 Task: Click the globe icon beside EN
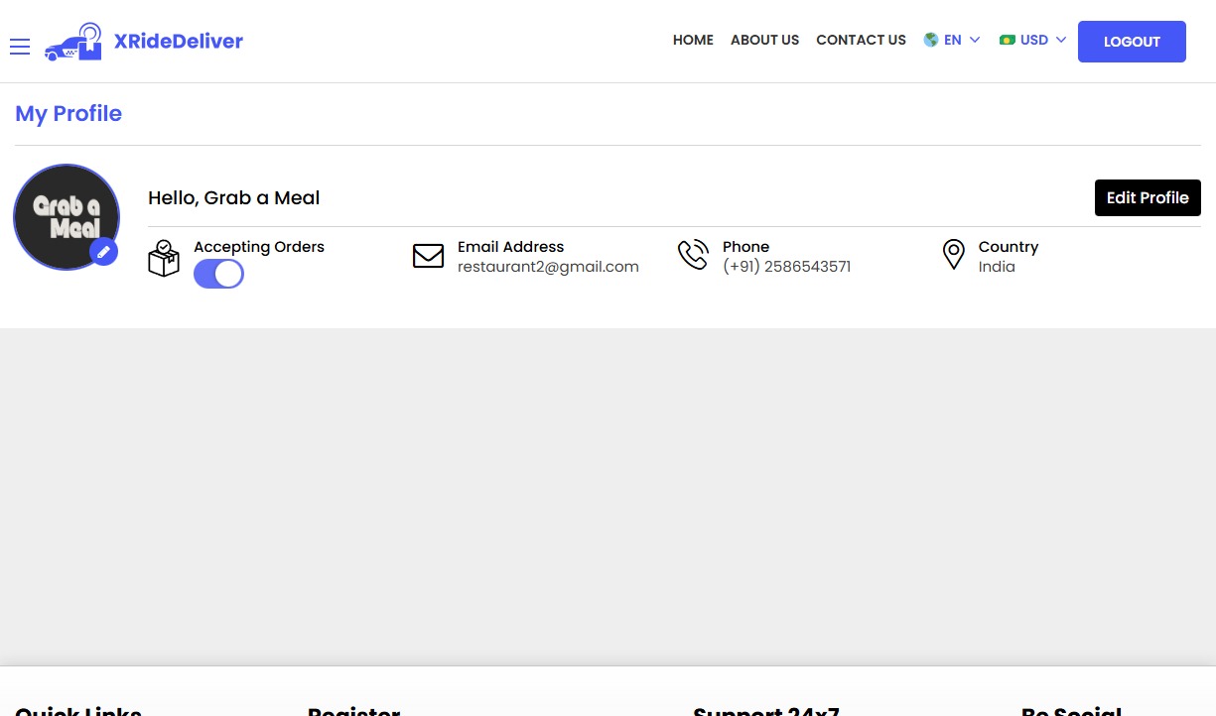[931, 41]
